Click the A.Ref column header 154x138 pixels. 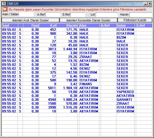pos(109,26)
